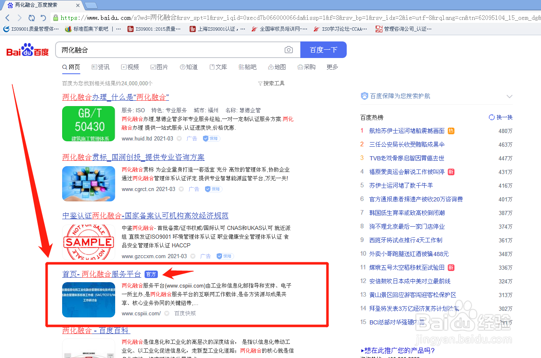541x358 pixels.
Task: Click the undo/restore page icon
Action: 43,18
